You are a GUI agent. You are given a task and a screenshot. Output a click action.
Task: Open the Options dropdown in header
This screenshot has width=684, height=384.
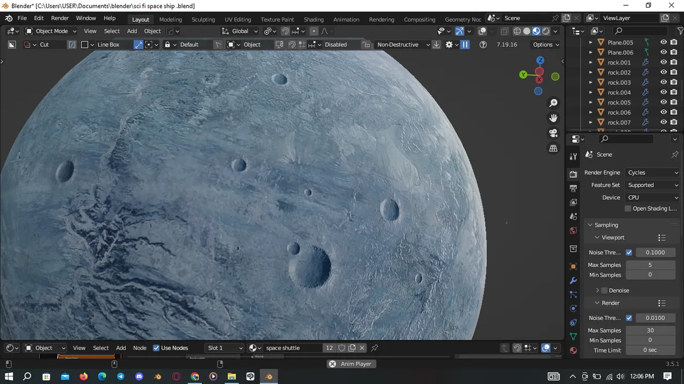(546, 45)
